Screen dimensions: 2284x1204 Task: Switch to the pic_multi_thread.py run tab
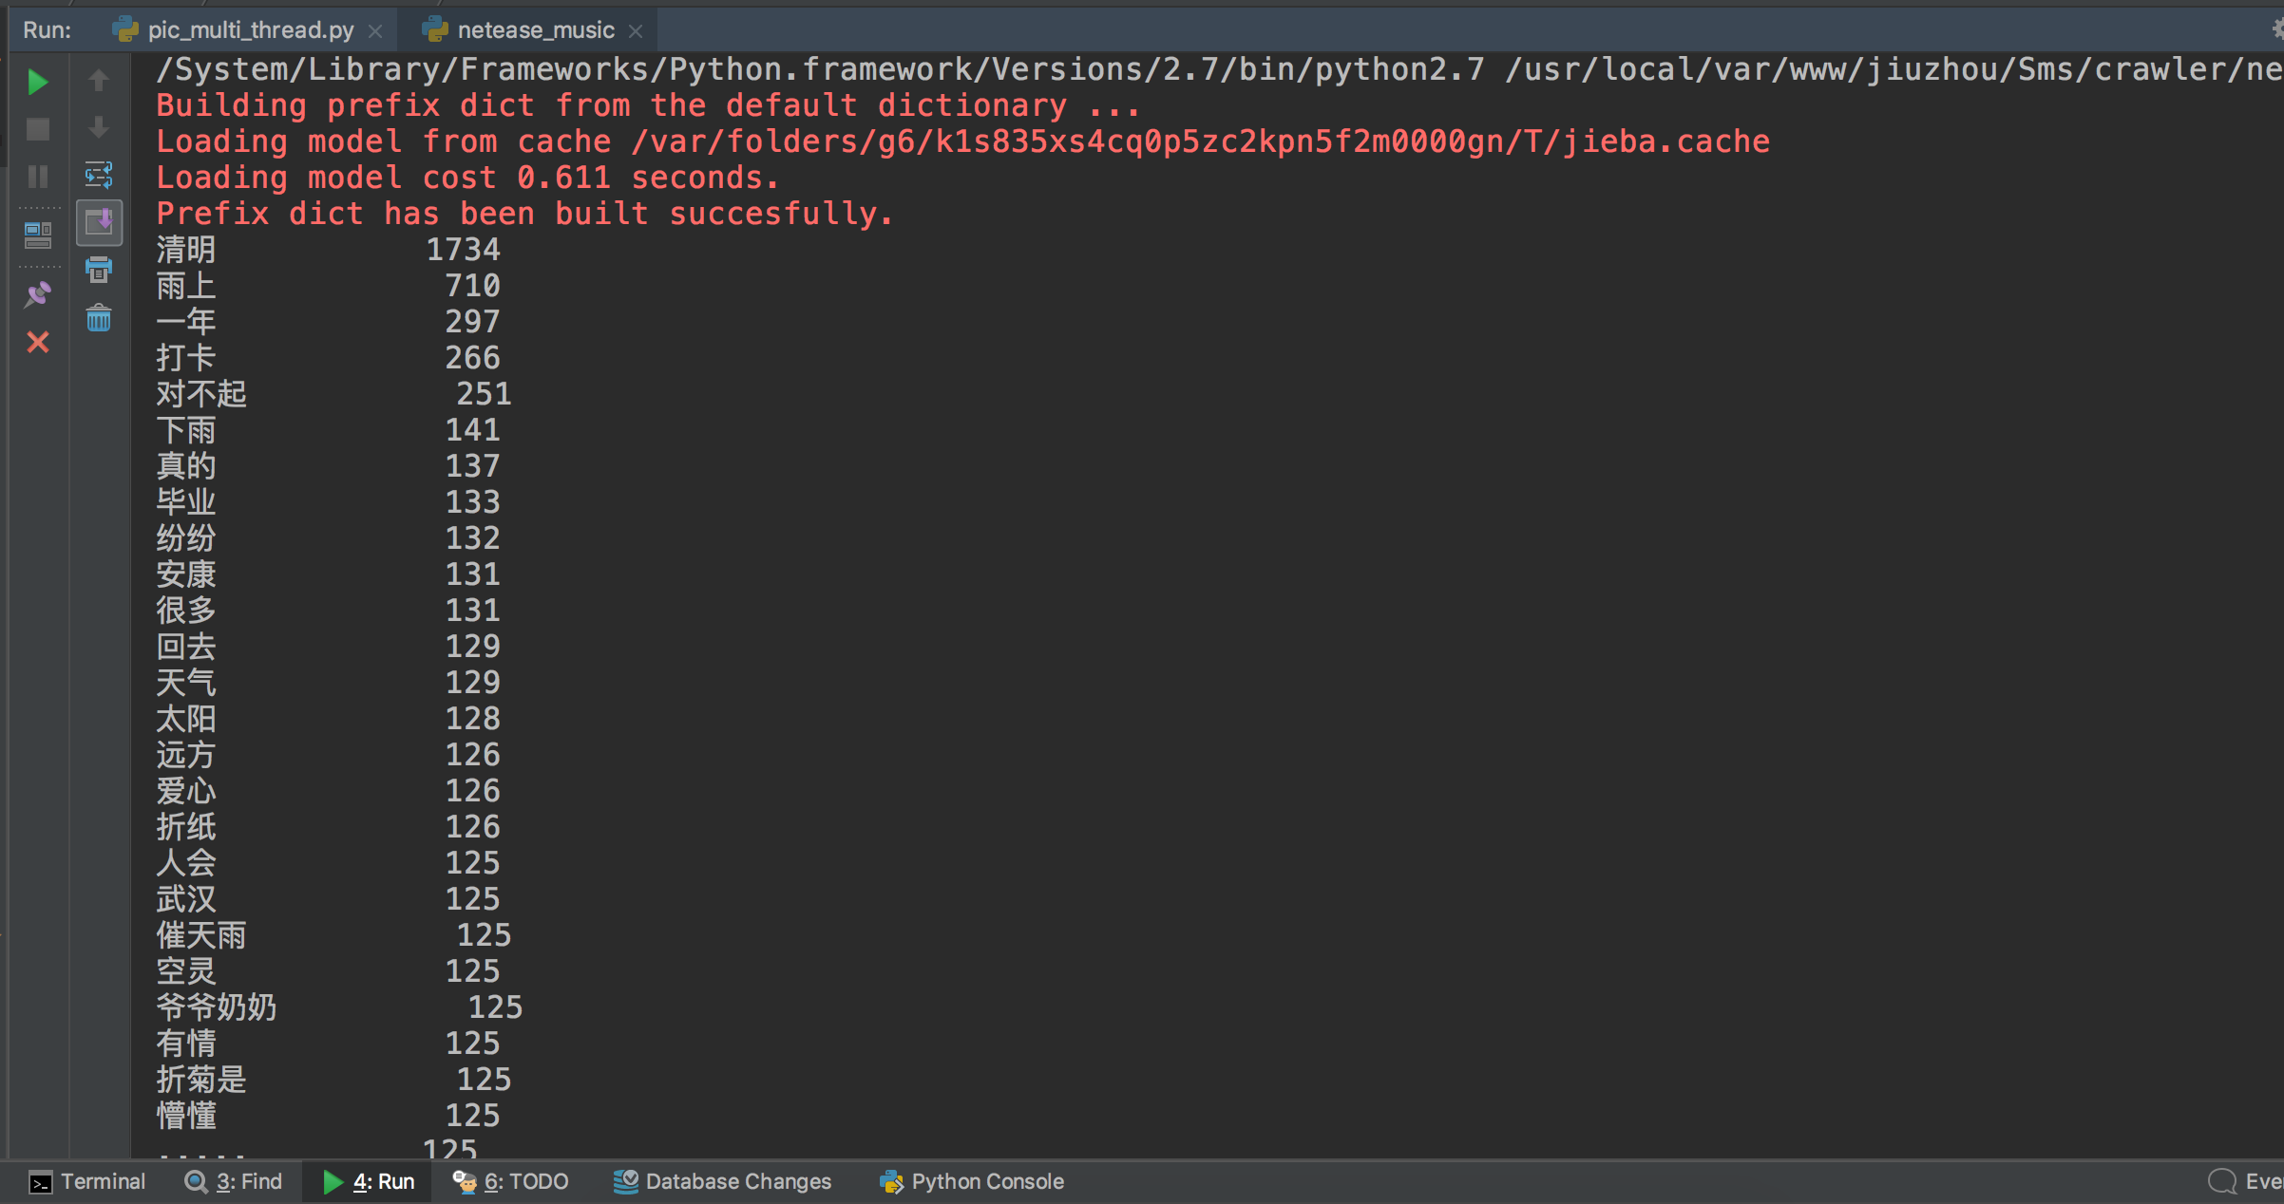(250, 30)
